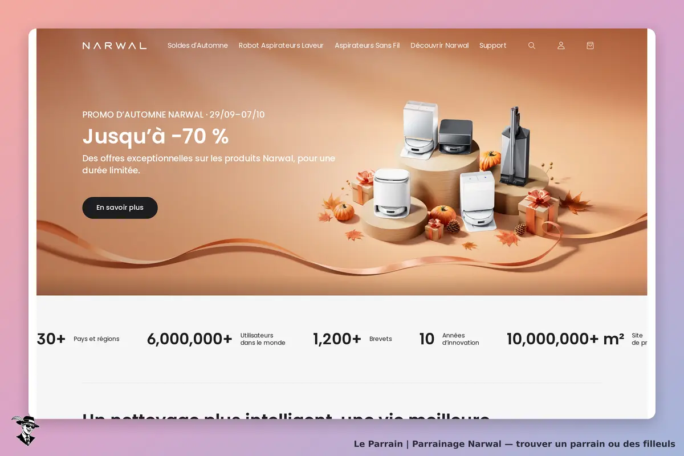Click the Le Parrain mascot avatar

click(25, 430)
